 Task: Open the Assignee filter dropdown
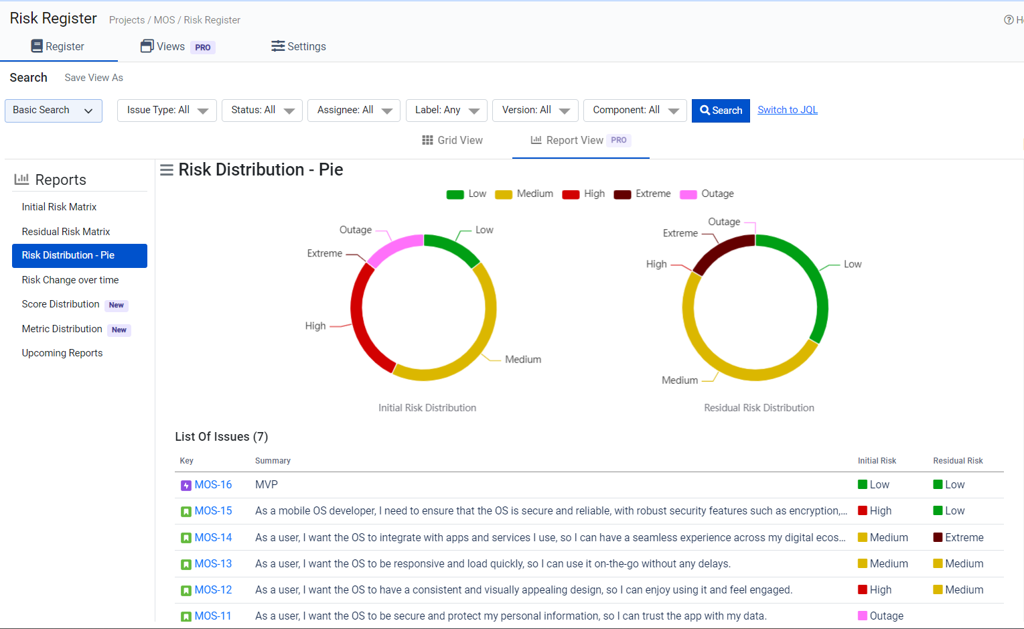point(354,111)
